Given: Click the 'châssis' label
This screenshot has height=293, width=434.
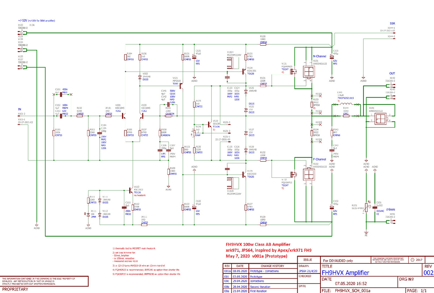Looking at the screenshot, I should (x=390, y=209).
